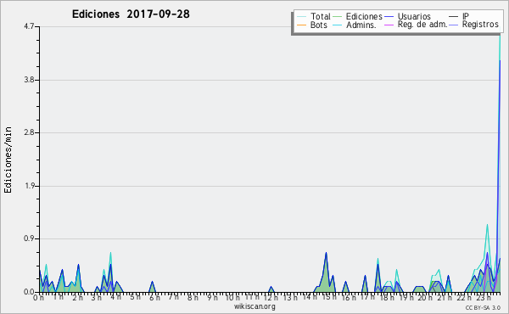Viewport: 509px width, 314px height.
Task: Click the '4 h' x-axis label
Action: (116, 297)
